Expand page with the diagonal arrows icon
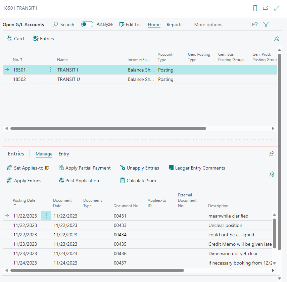Viewport: 287px width, 282px height. point(277,8)
